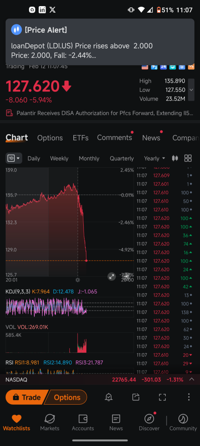Tap the 24-hour trading badge icon
Viewport: 200px width, 446px height.
point(163,67)
